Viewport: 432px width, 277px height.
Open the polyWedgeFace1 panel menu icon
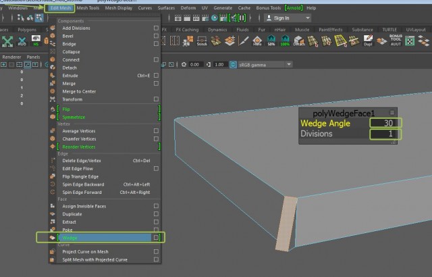391,112
